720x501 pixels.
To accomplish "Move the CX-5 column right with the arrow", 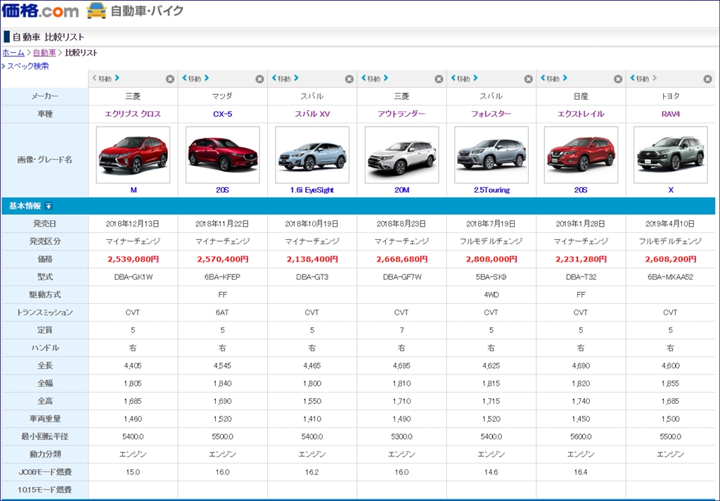I will click(207, 78).
